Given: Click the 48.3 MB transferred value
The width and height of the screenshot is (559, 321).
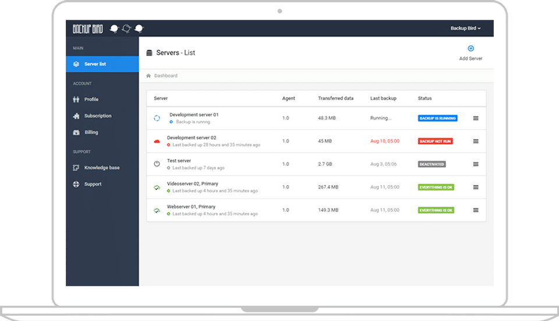Looking at the screenshot, I should click(327, 118).
